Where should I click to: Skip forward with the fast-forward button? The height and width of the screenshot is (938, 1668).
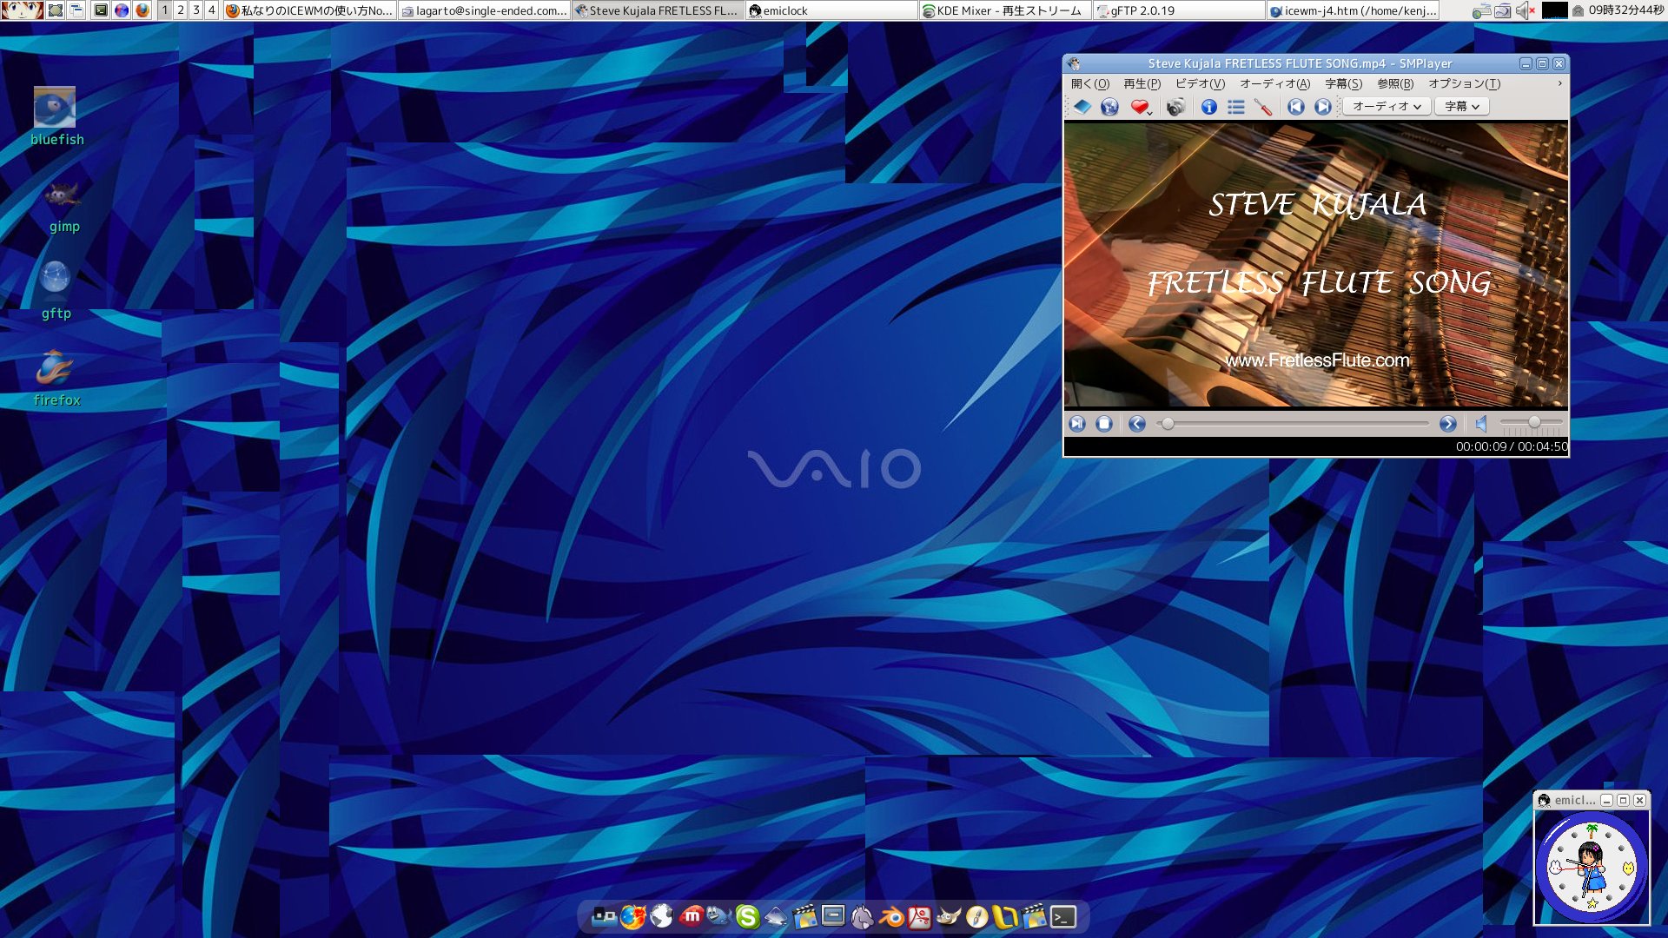click(x=1449, y=424)
